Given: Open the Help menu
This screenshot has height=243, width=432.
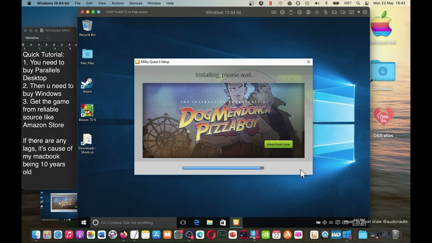Looking at the screenshot, I should coord(170,3).
